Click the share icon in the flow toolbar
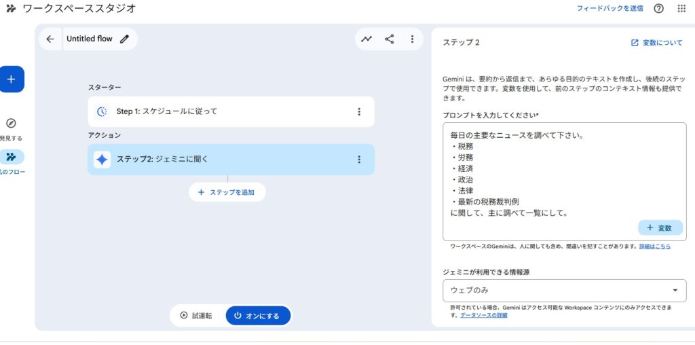Image resolution: width=695 pixels, height=345 pixels. (390, 39)
